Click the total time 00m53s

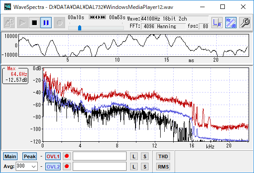coord(117,17)
